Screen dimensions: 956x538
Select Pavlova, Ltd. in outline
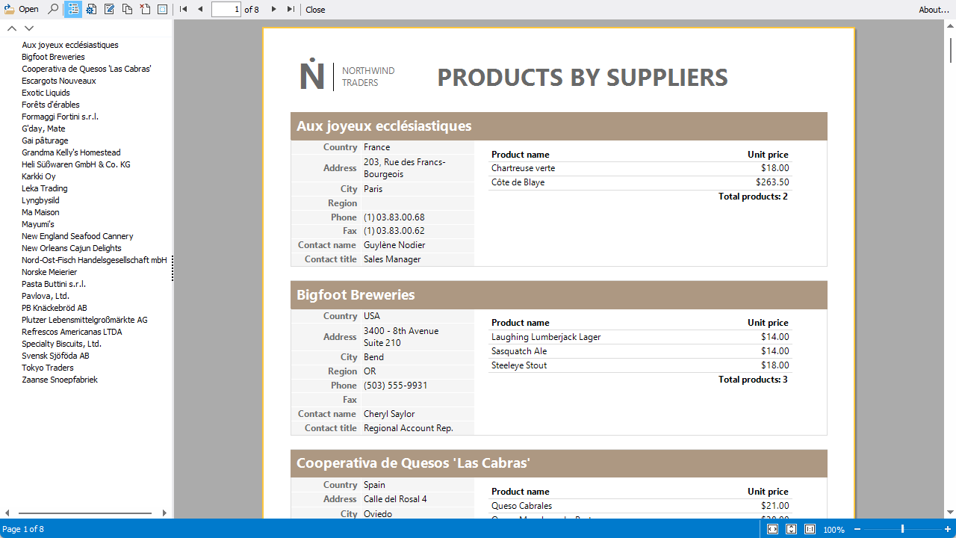click(x=46, y=296)
